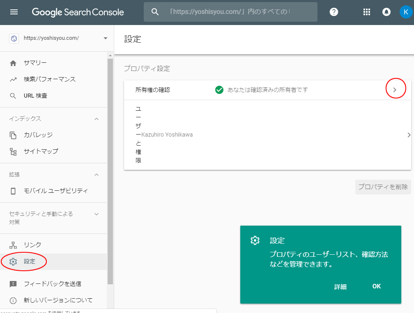
Task: Open the account avatar K
Action: (x=405, y=12)
